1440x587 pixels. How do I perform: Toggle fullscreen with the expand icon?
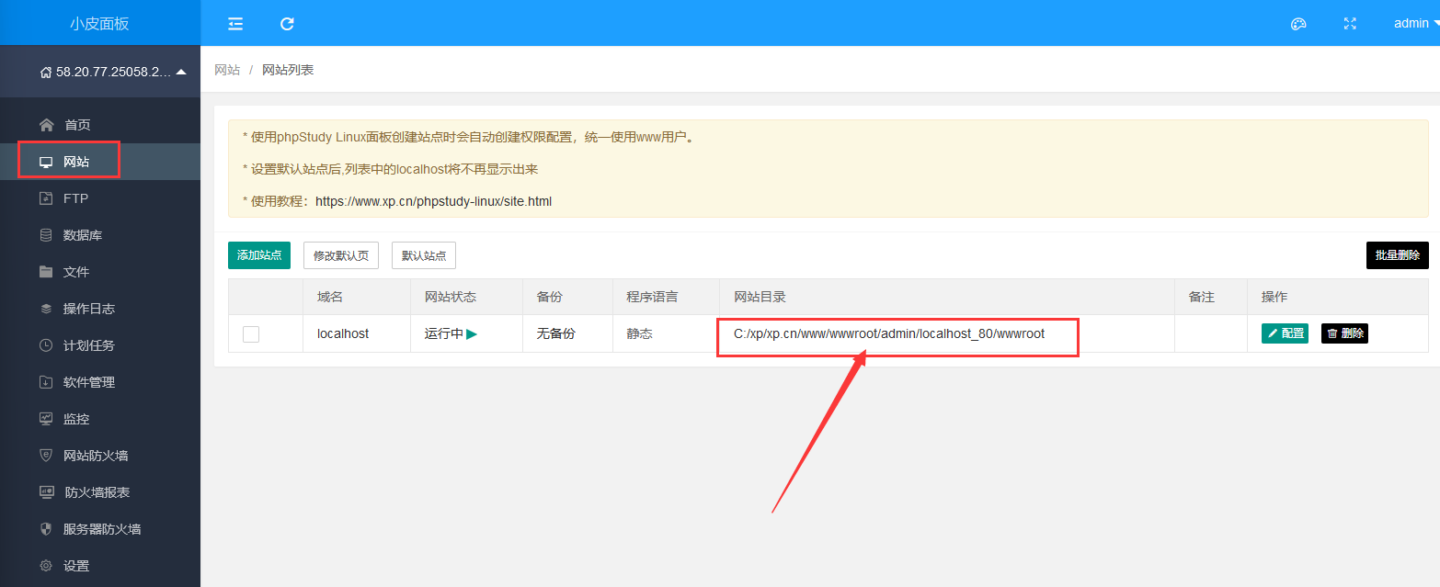click(1350, 24)
